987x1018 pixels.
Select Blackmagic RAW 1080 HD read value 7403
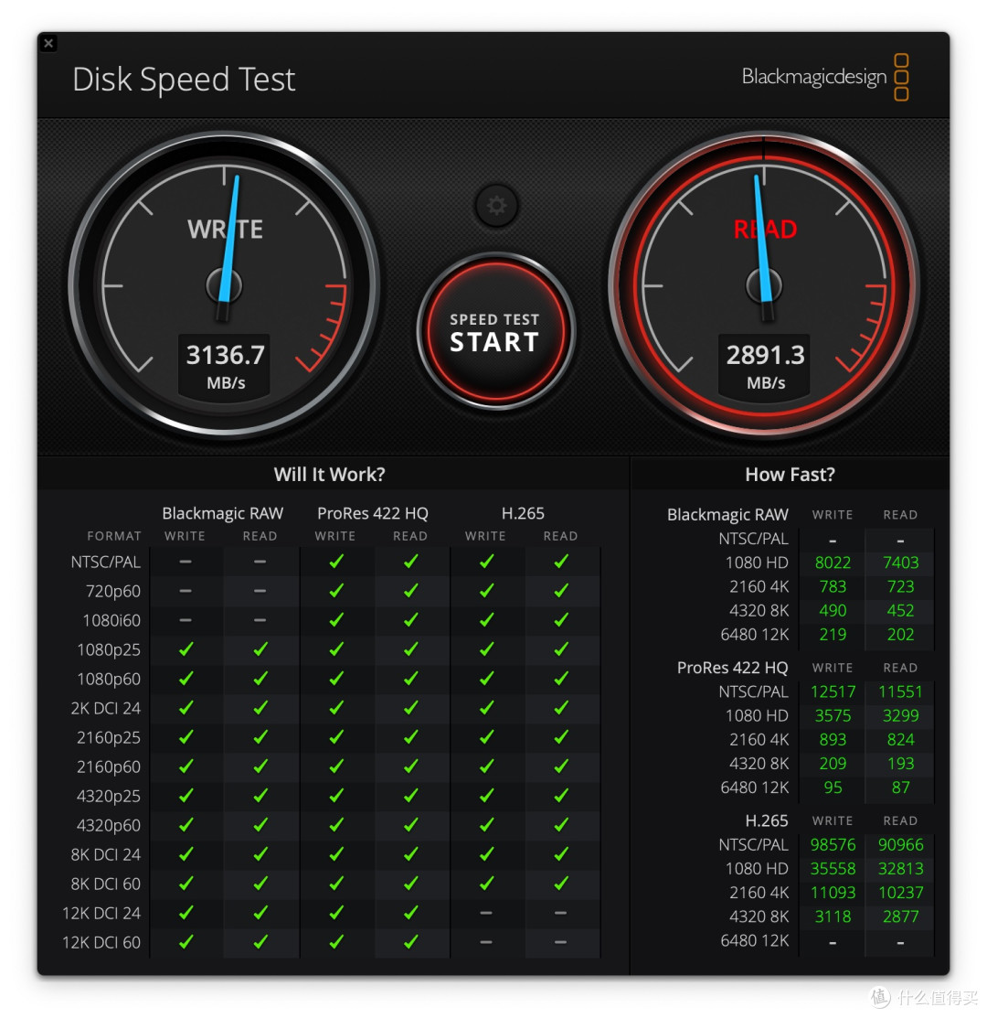pyautogui.click(x=900, y=563)
